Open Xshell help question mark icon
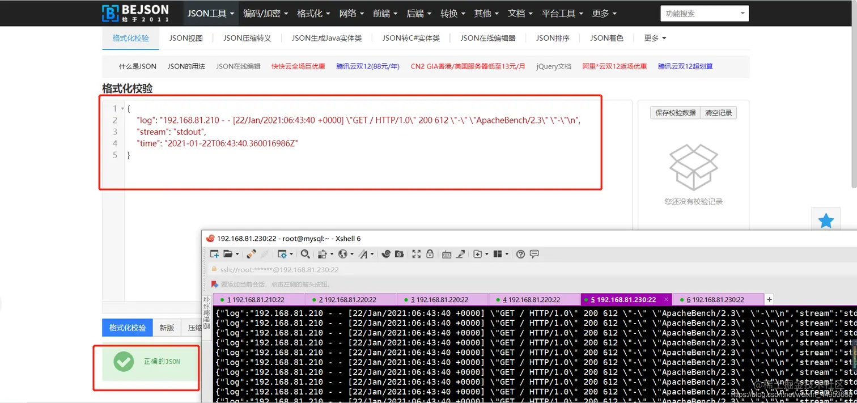857x403 pixels. pos(520,254)
